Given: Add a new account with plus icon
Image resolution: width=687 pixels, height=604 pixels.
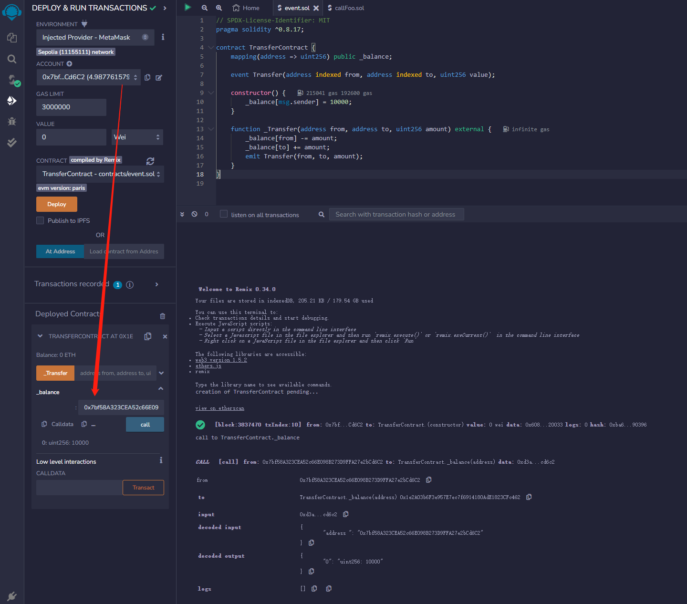Looking at the screenshot, I should (x=69, y=63).
